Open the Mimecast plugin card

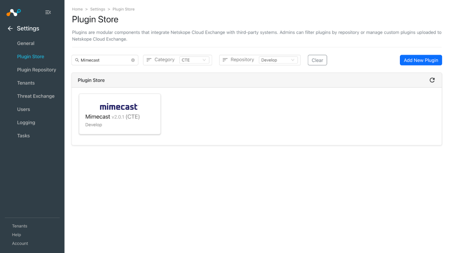pyautogui.click(x=120, y=114)
